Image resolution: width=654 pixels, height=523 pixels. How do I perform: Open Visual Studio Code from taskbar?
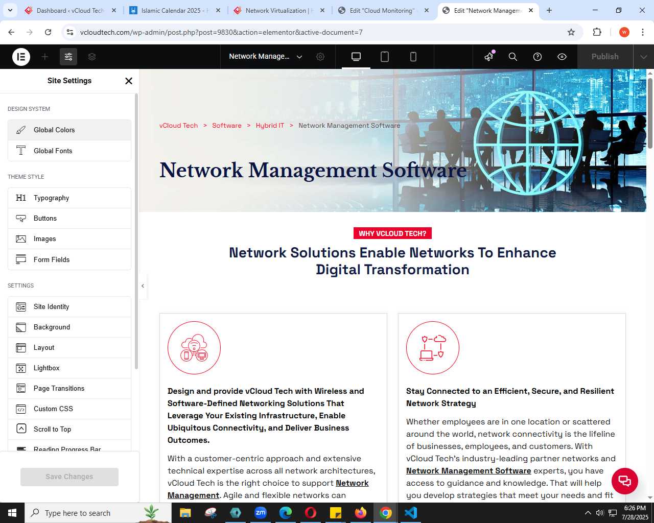(x=411, y=513)
